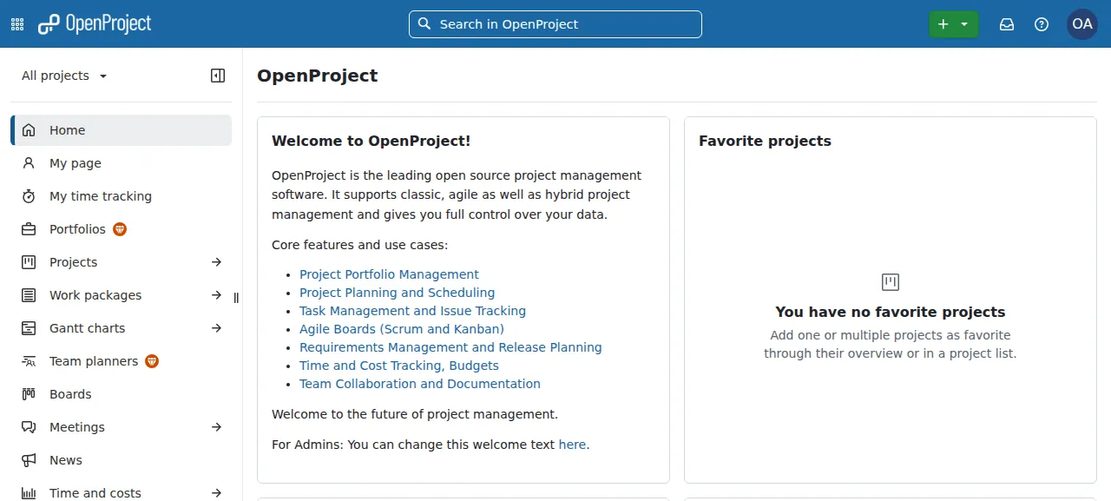This screenshot has width=1111, height=501.
Task: Open the All projects dropdown
Action: (65, 76)
